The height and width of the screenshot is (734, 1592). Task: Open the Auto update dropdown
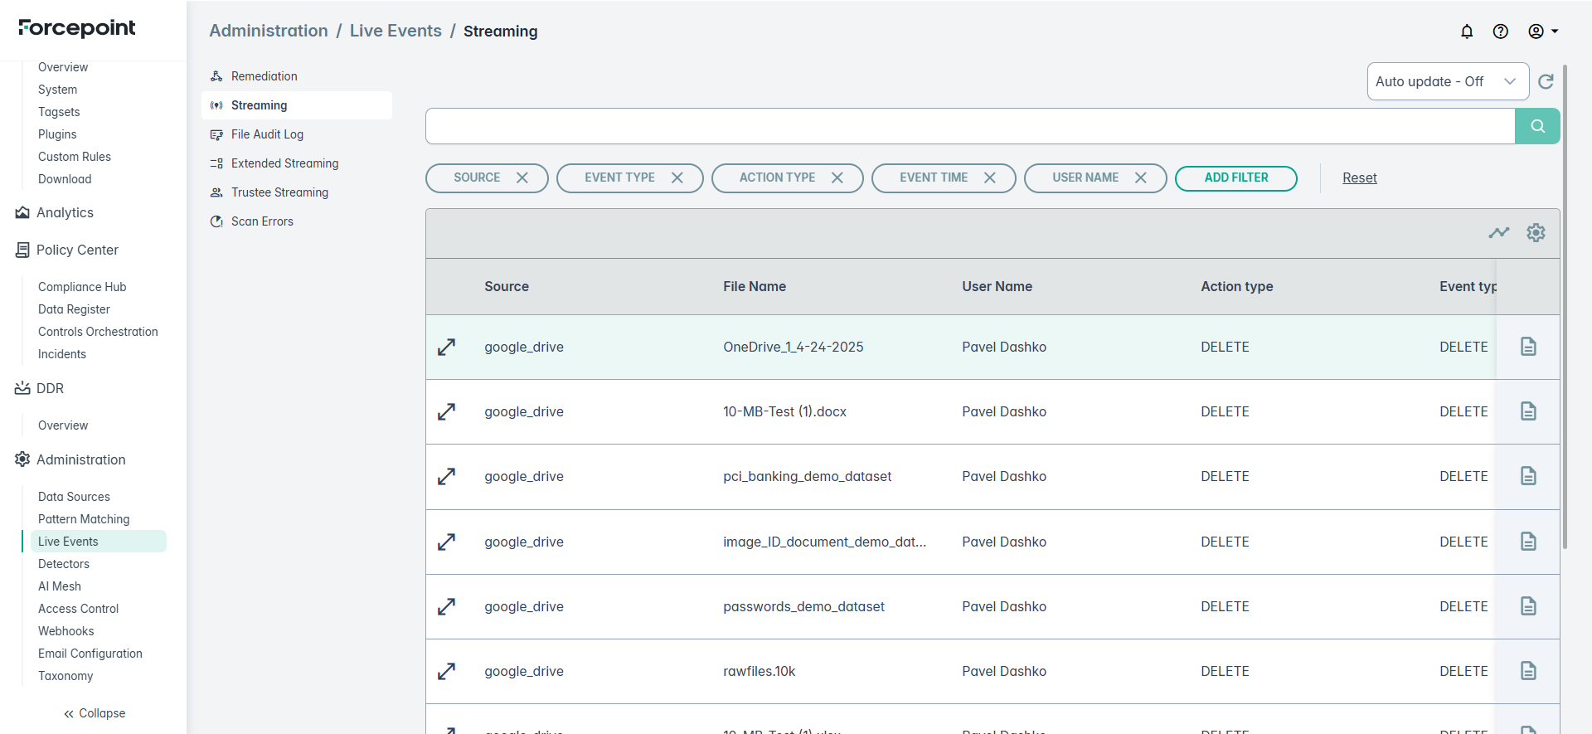(1447, 81)
